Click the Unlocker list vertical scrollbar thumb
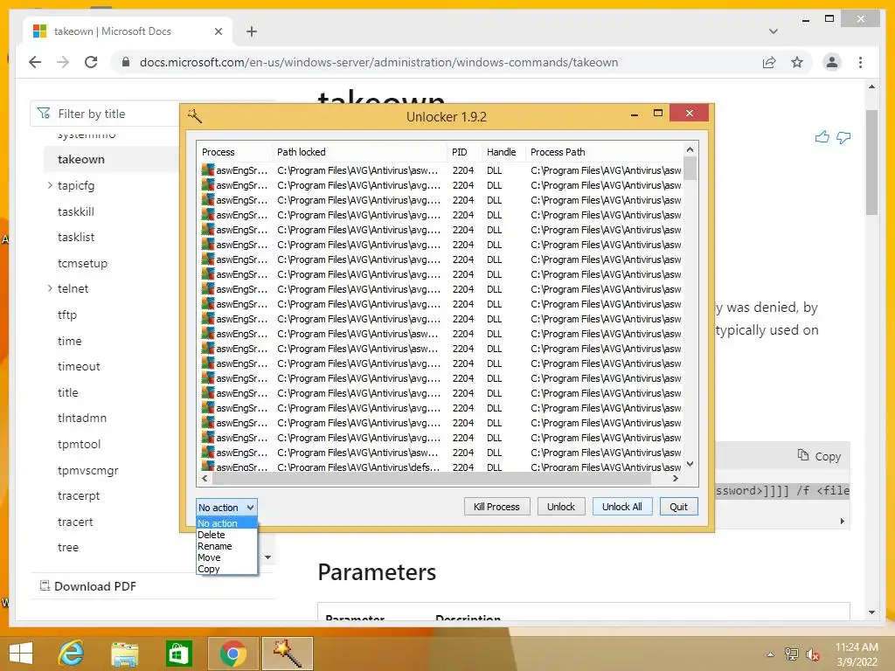Screen dimensions: 895x671 (x=690, y=168)
